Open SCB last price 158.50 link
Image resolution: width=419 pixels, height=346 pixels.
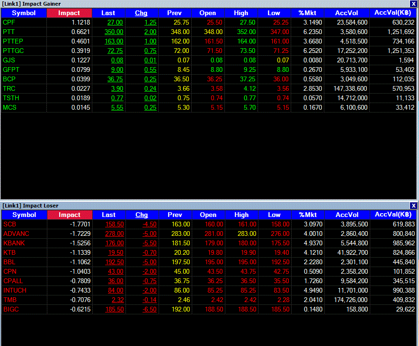(x=115, y=225)
